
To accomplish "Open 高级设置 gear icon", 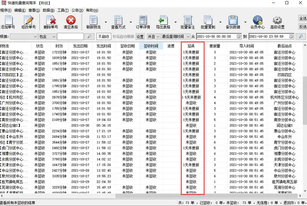I will click(x=277, y=22).
